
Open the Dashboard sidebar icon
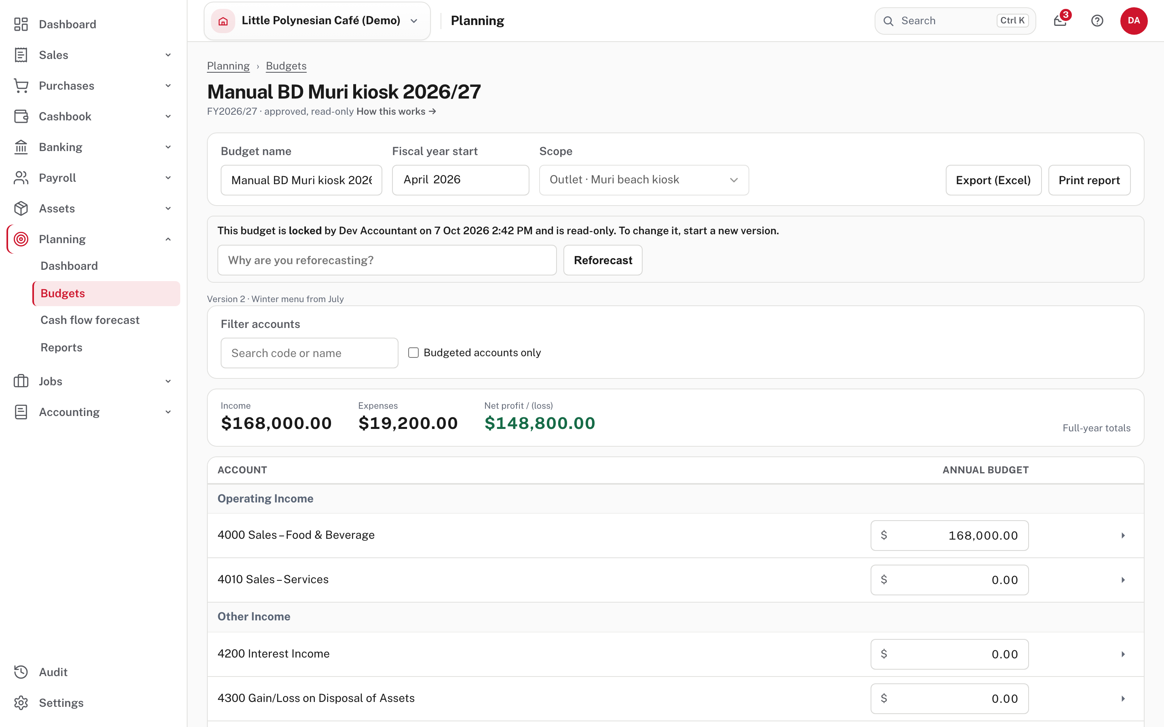coord(21,24)
